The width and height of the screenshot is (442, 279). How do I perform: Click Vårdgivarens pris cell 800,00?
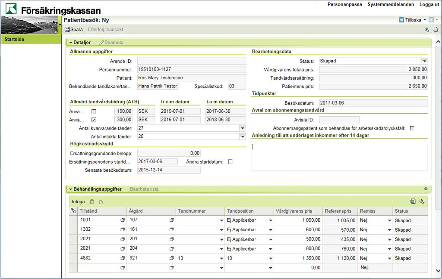tap(298, 248)
